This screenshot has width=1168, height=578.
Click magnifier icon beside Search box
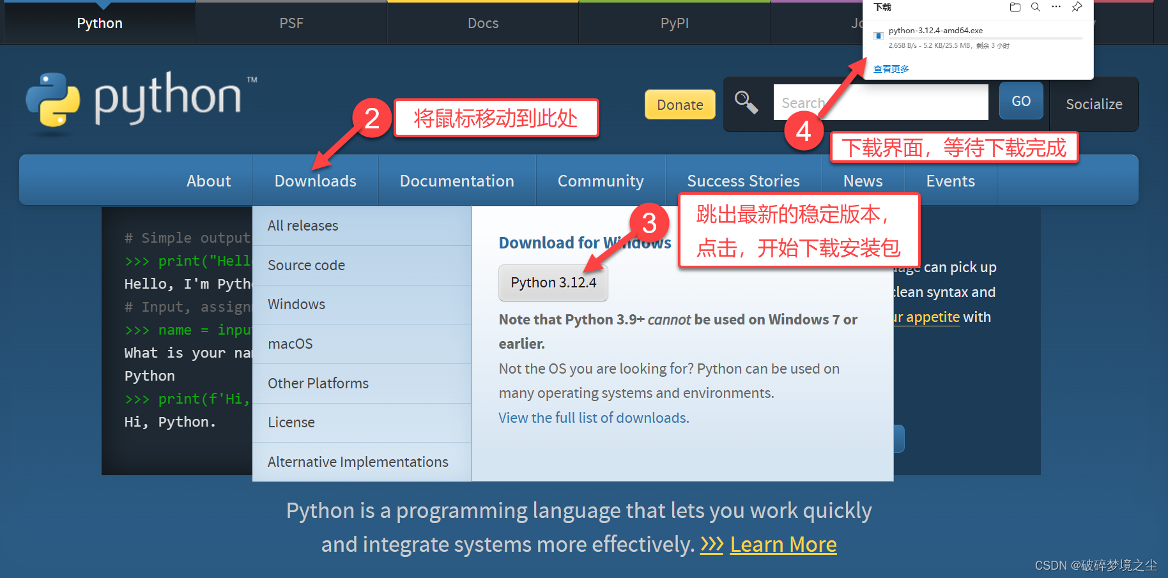pos(746,103)
